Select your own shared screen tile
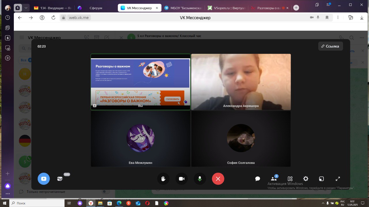Image resolution: width=369 pixels, height=207 pixels. point(140,82)
